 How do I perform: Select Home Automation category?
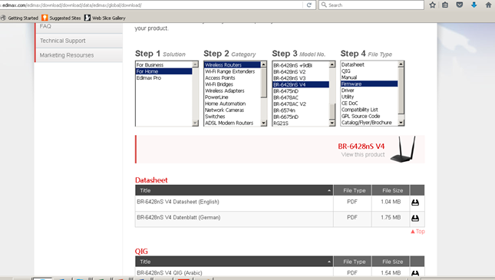coord(233,104)
